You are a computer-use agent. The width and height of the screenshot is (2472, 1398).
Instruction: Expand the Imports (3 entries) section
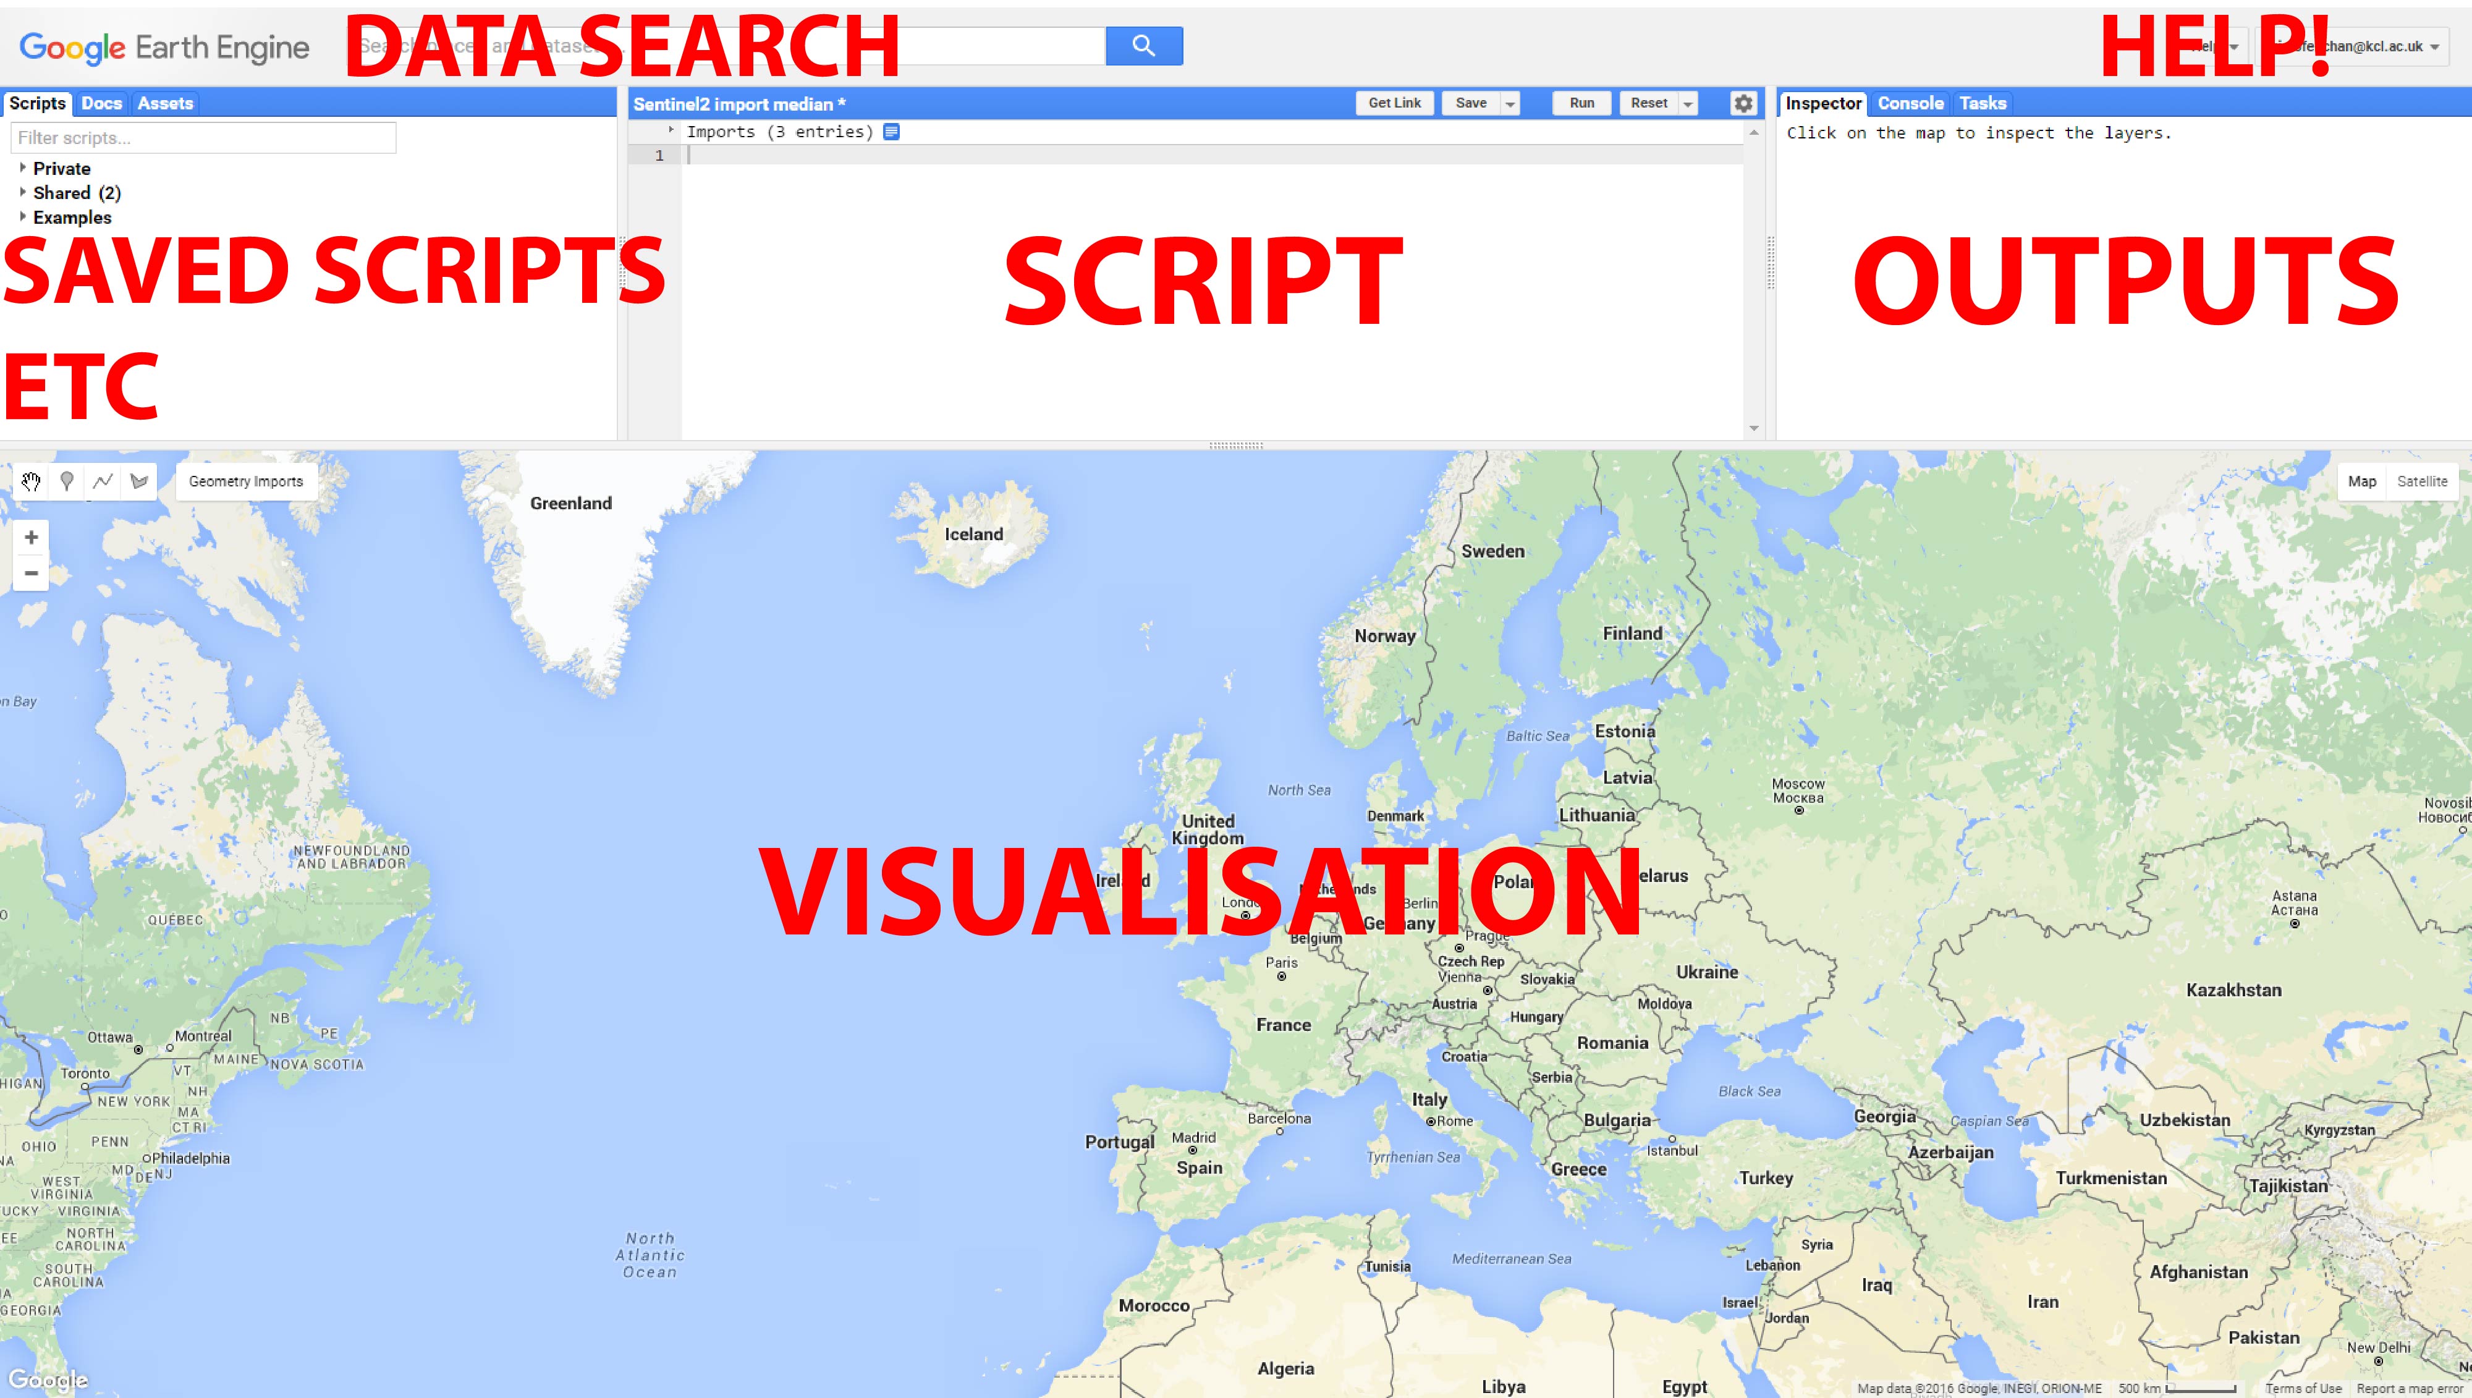pyautogui.click(x=671, y=130)
